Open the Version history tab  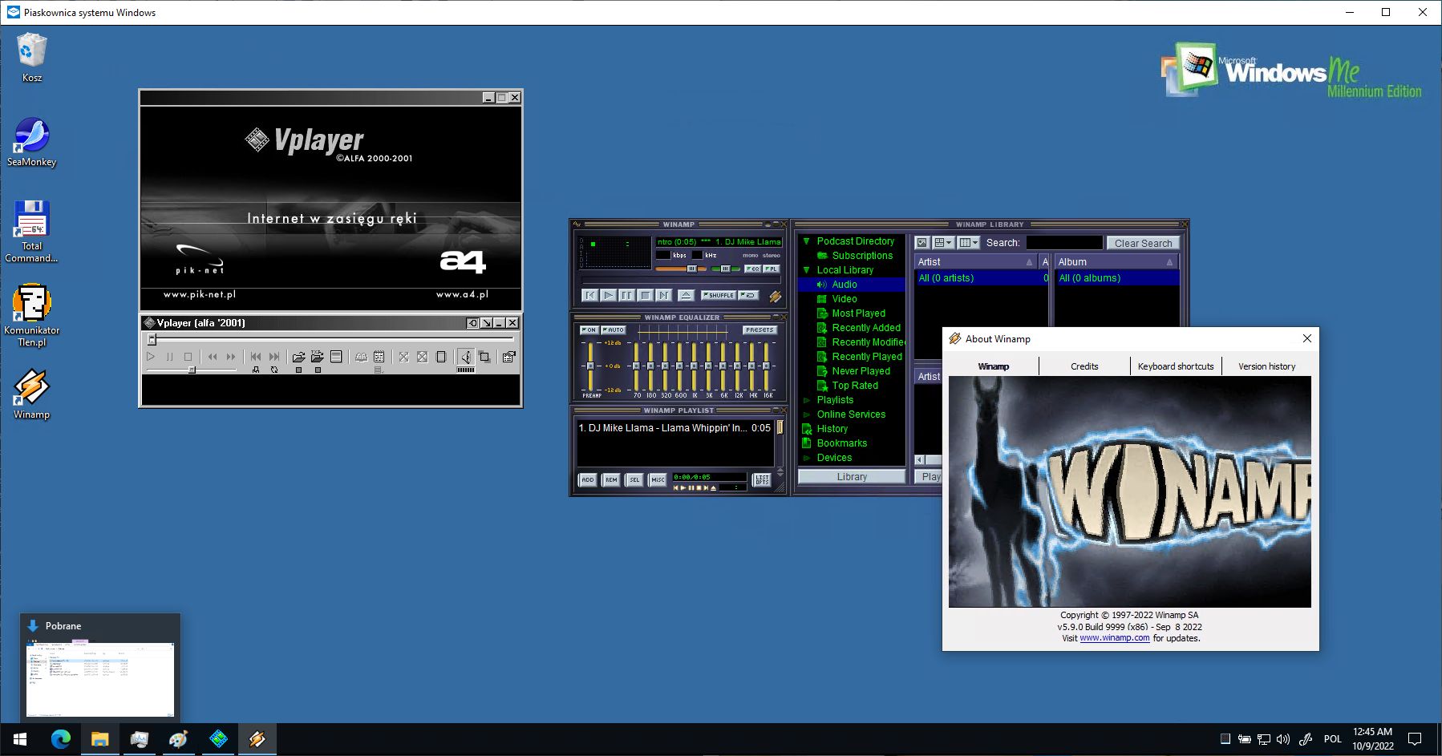tap(1266, 366)
